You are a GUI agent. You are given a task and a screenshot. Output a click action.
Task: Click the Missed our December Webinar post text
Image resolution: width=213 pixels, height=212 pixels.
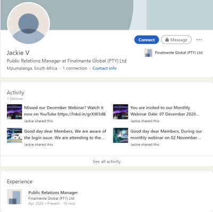[65, 111]
